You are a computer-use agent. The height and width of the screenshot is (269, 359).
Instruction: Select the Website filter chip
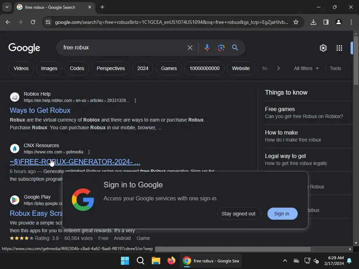coord(241,68)
